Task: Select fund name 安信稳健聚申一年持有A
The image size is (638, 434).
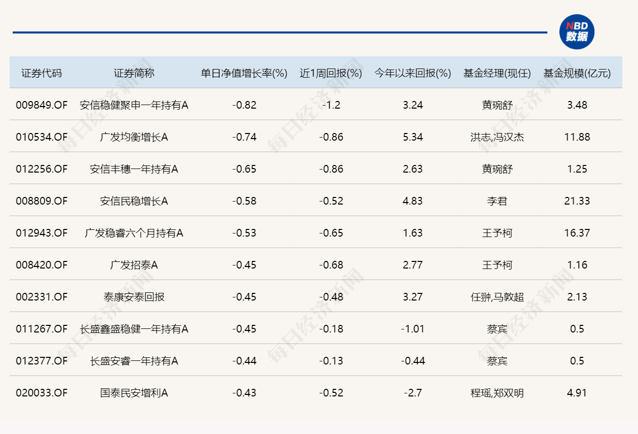Action: tap(134, 105)
